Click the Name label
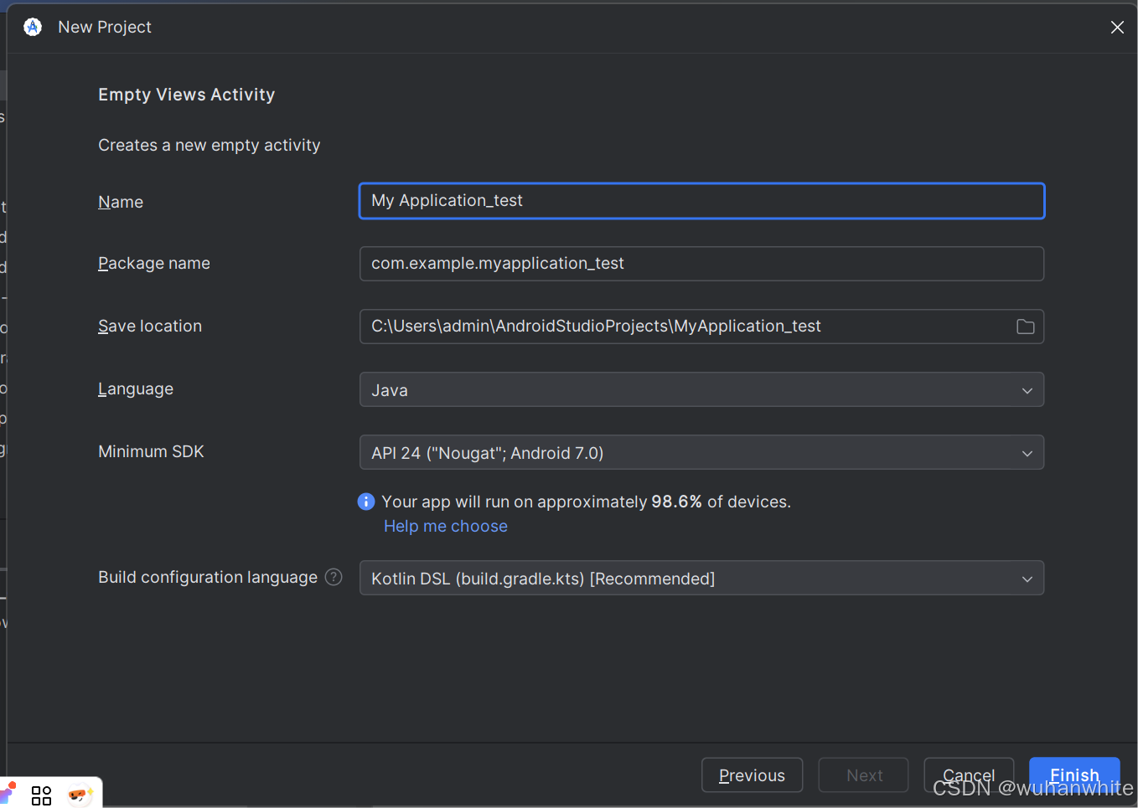 coord(121,202)
